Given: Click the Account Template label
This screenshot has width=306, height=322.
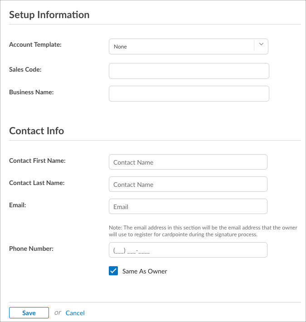Looking at the screenshot, I should point(35,44).
